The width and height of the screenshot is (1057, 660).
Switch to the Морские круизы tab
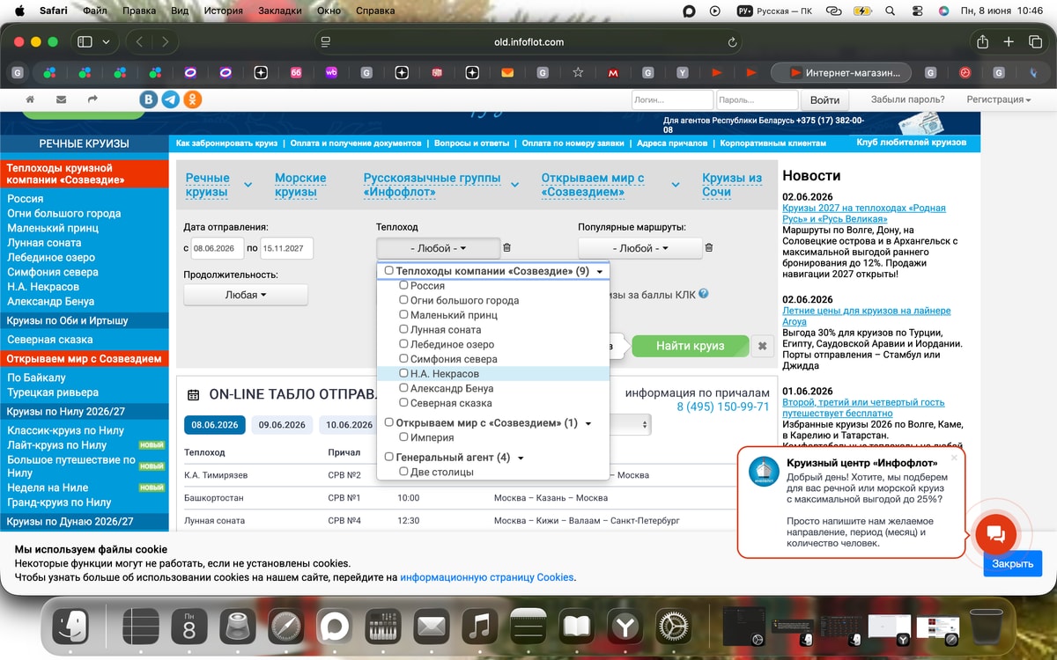[300, 185]
